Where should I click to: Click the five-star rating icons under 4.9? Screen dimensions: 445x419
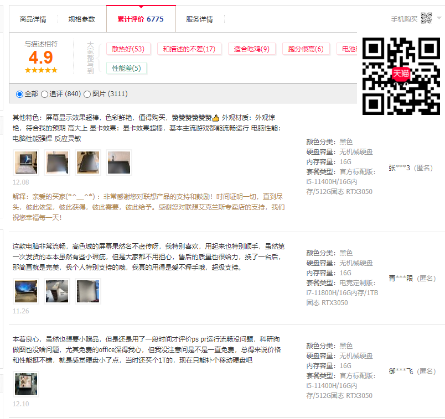(41, 70)
